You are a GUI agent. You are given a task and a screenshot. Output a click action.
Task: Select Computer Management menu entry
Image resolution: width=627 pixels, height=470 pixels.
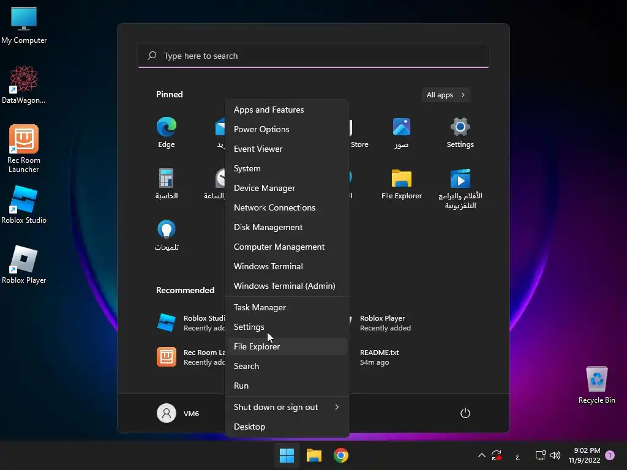click(x=287, y=247)
